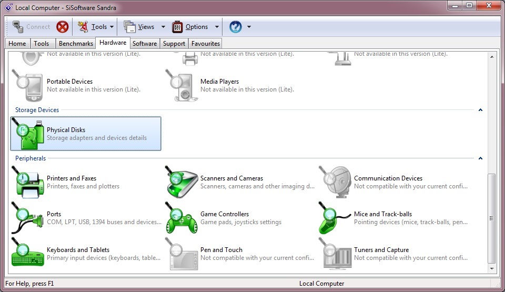
Task: Open the Options dropdown arrow
Action: click(217, 27)
